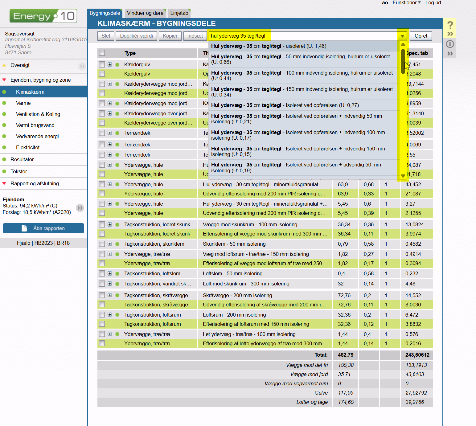Choose the uisoleret U: 1,46 suggestion
Image resolution: width=476 pixels, height=426 pixels.
click(269, 46)
